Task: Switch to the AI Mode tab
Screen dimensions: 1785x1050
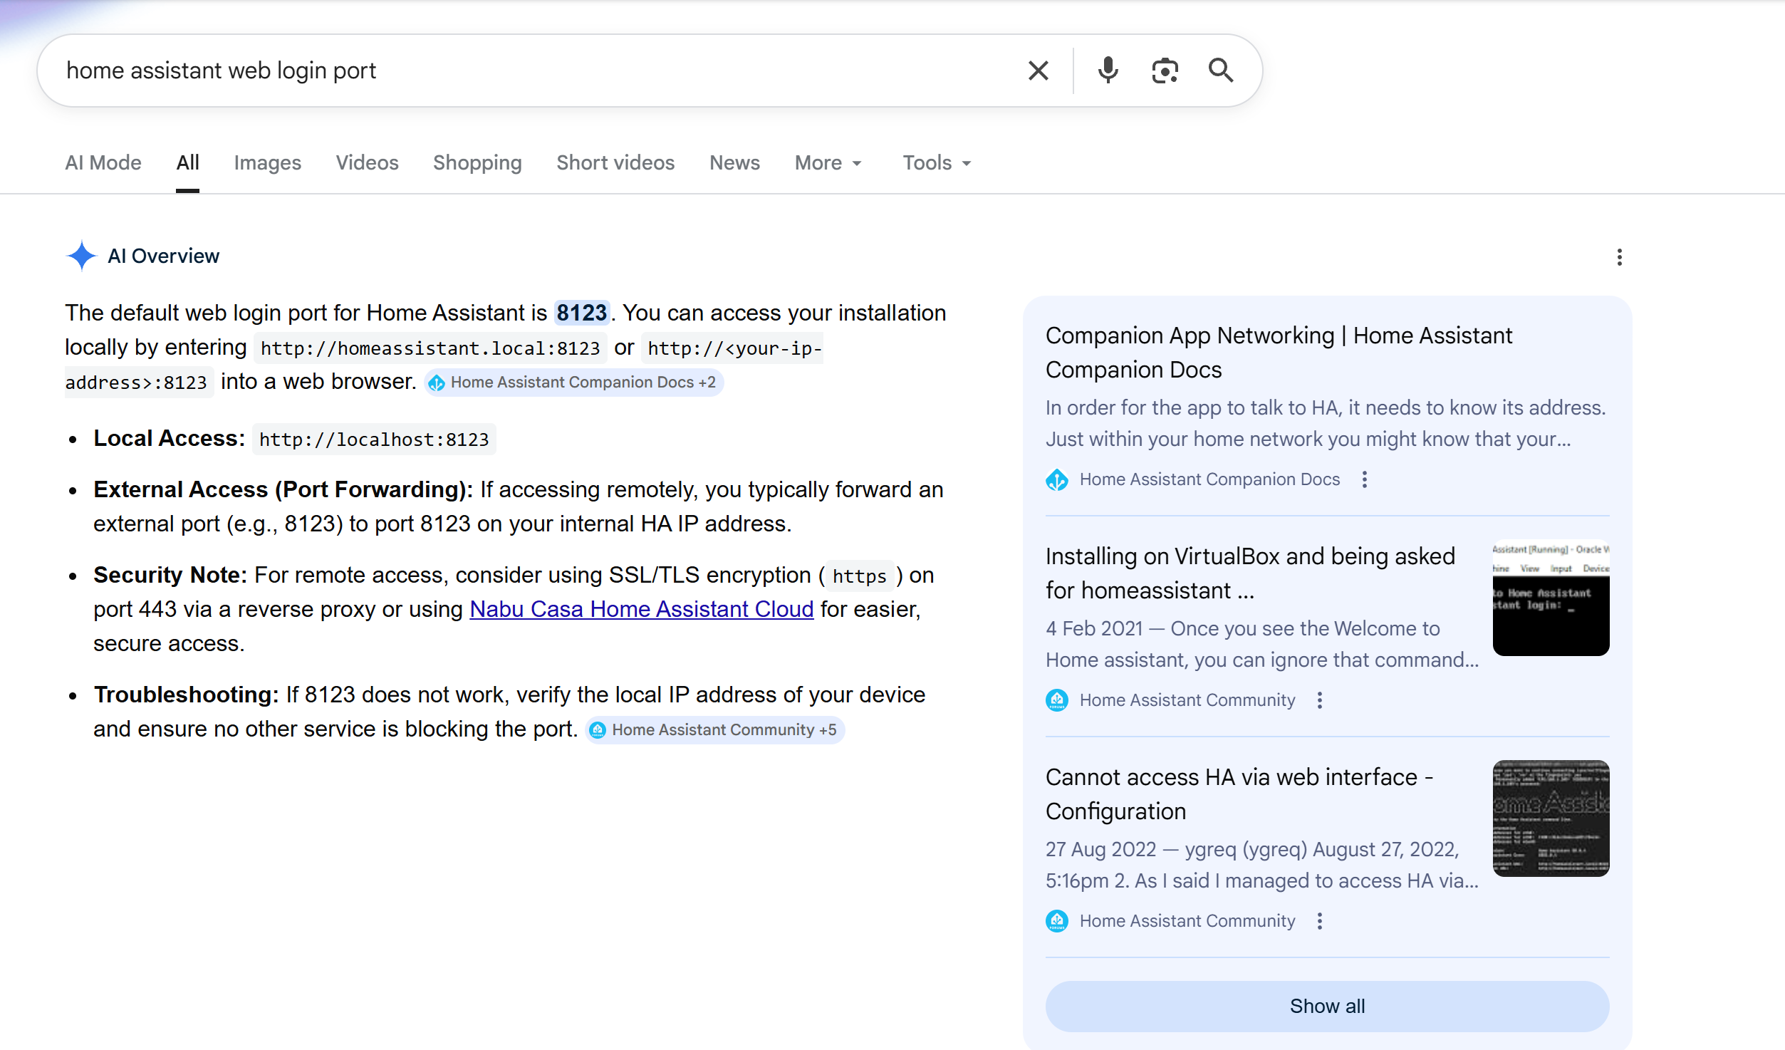Action: point(103,163)
